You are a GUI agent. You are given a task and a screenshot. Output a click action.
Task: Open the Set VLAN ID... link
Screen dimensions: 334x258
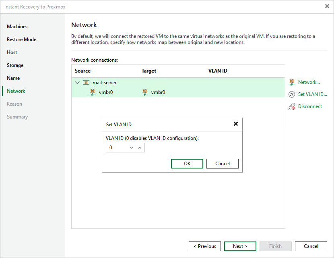313,94
